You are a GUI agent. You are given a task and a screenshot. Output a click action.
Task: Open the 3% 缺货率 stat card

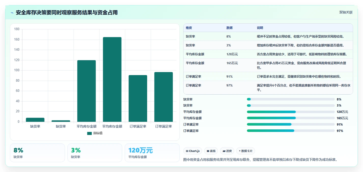point(95,153)
